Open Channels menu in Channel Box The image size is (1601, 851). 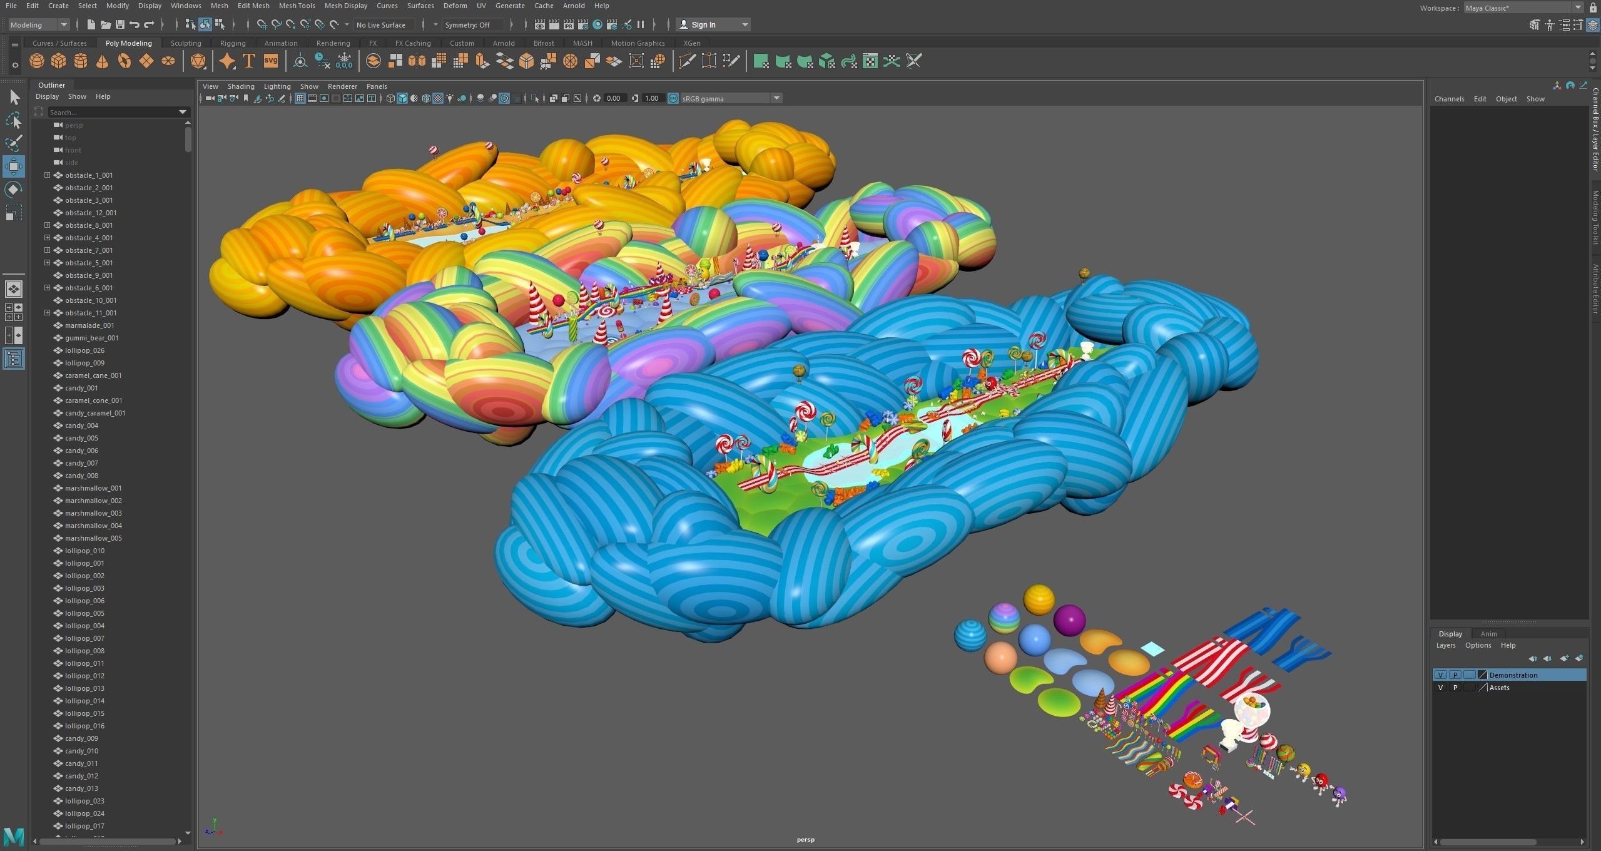1449,99
